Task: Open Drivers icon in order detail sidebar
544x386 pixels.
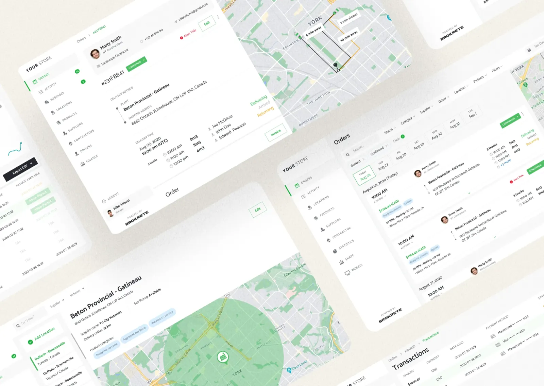Action: pos(77,154)
